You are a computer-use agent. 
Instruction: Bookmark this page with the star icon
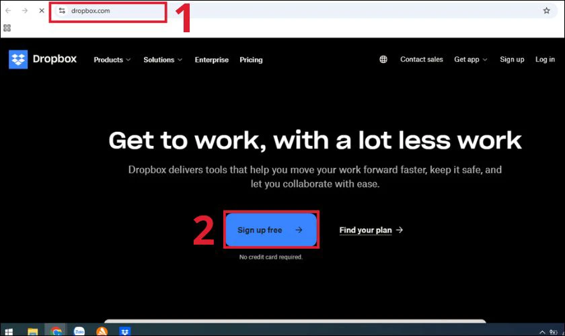(546, 11)
